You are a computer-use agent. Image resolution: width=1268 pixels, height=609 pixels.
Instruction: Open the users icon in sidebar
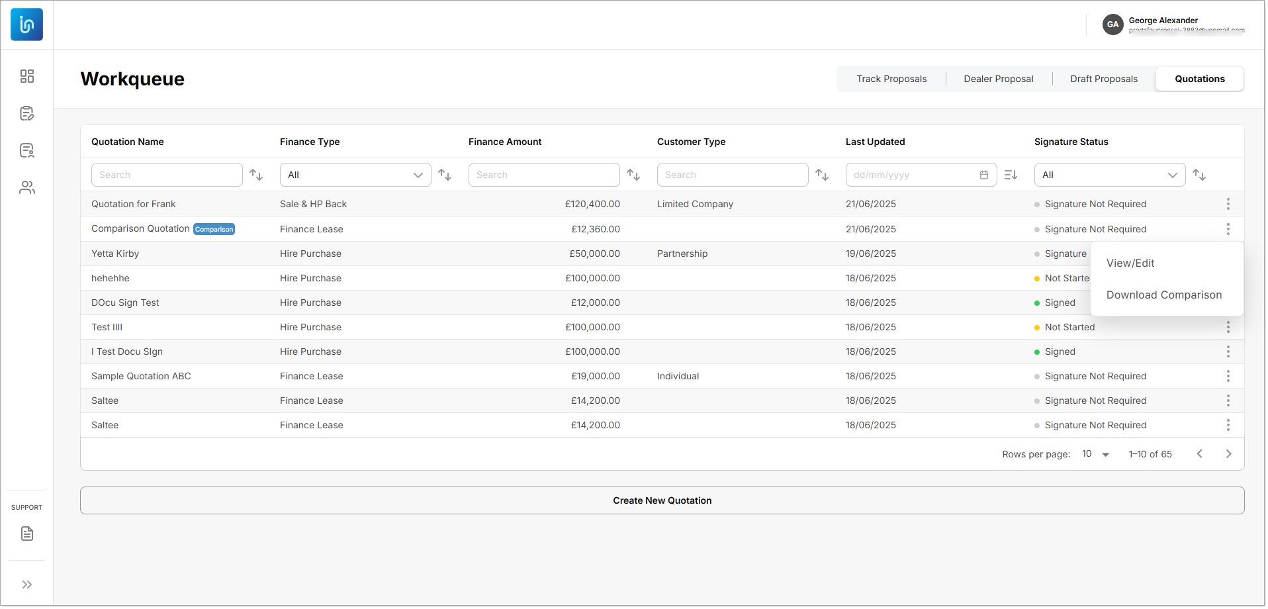tap(27, 188)
